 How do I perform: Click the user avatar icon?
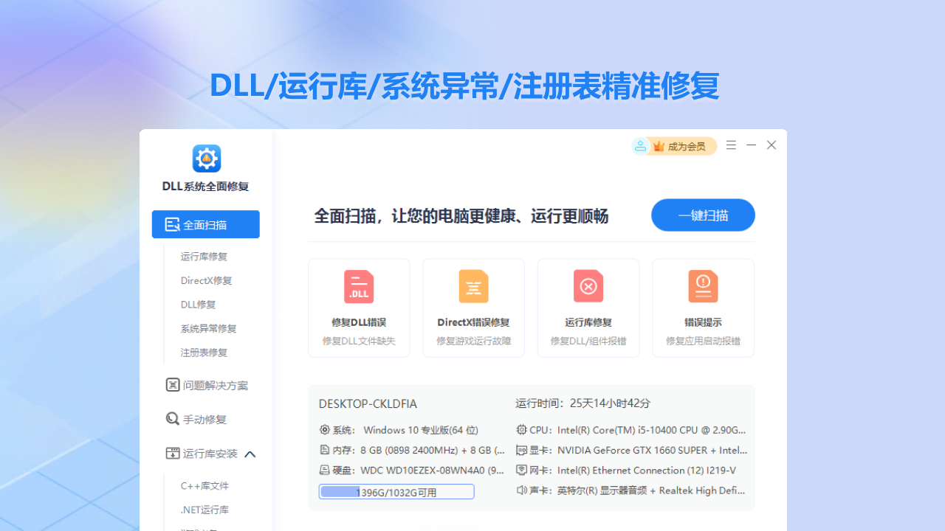pyautogui.click(x=640, y=146)
